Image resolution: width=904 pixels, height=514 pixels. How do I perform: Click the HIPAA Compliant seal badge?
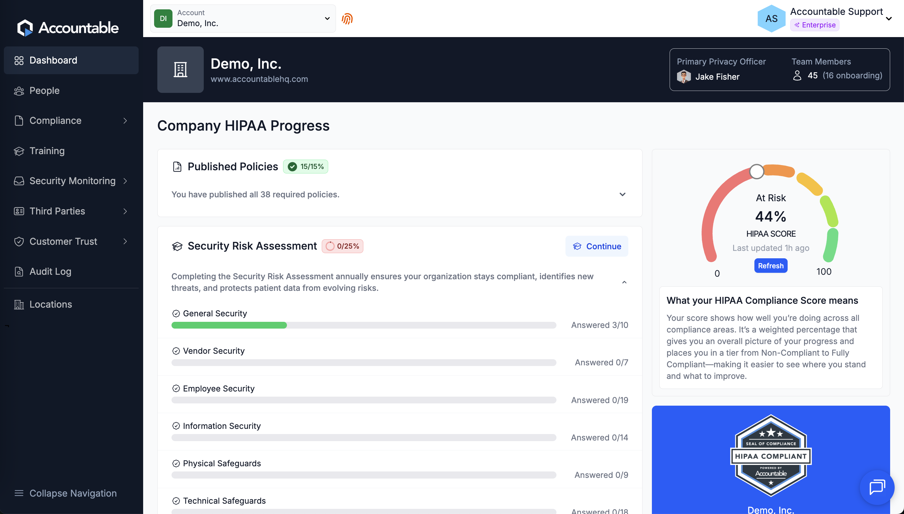click(x=771, y=455)
